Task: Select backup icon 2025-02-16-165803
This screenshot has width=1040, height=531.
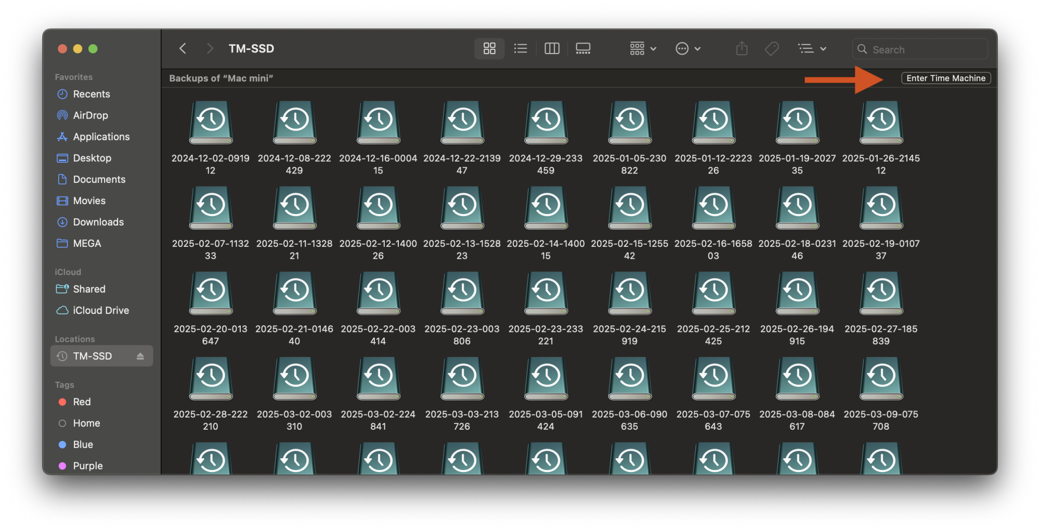Action: coord(713,208)
